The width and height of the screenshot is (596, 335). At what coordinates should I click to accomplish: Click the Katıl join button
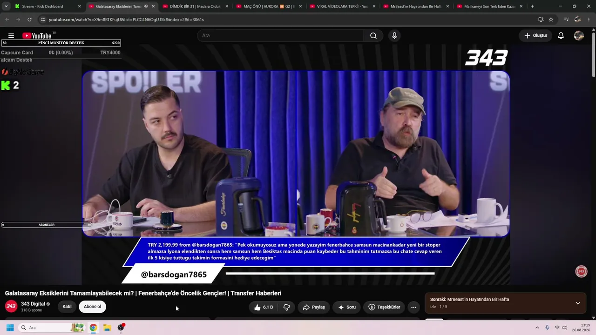[67, 307]
